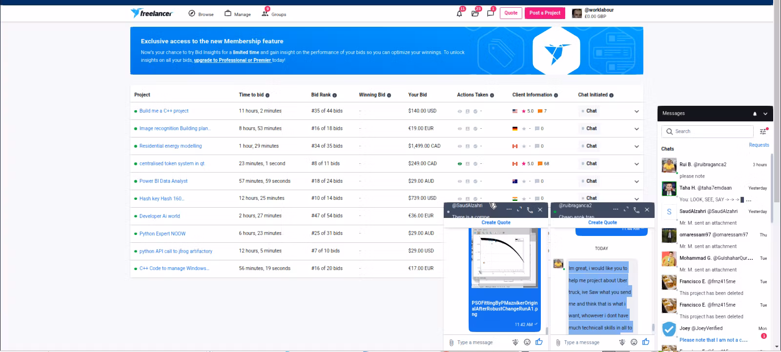The width and height of the screenshot is (781, 352).
Task: Open the Manage menu
Action: coord(238,14)
